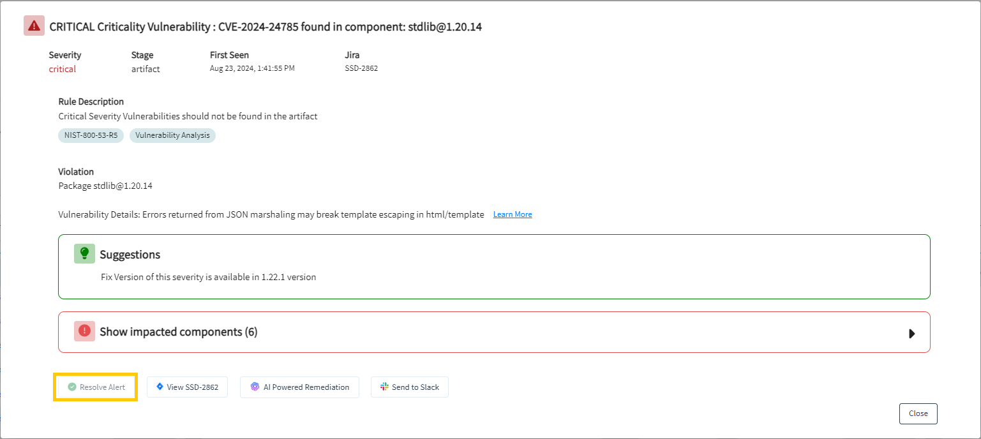Image resolution: width=981 pixels, height=439 pixels.
Task: Launch AI Powered Remediation
Action: coord(299,387)
